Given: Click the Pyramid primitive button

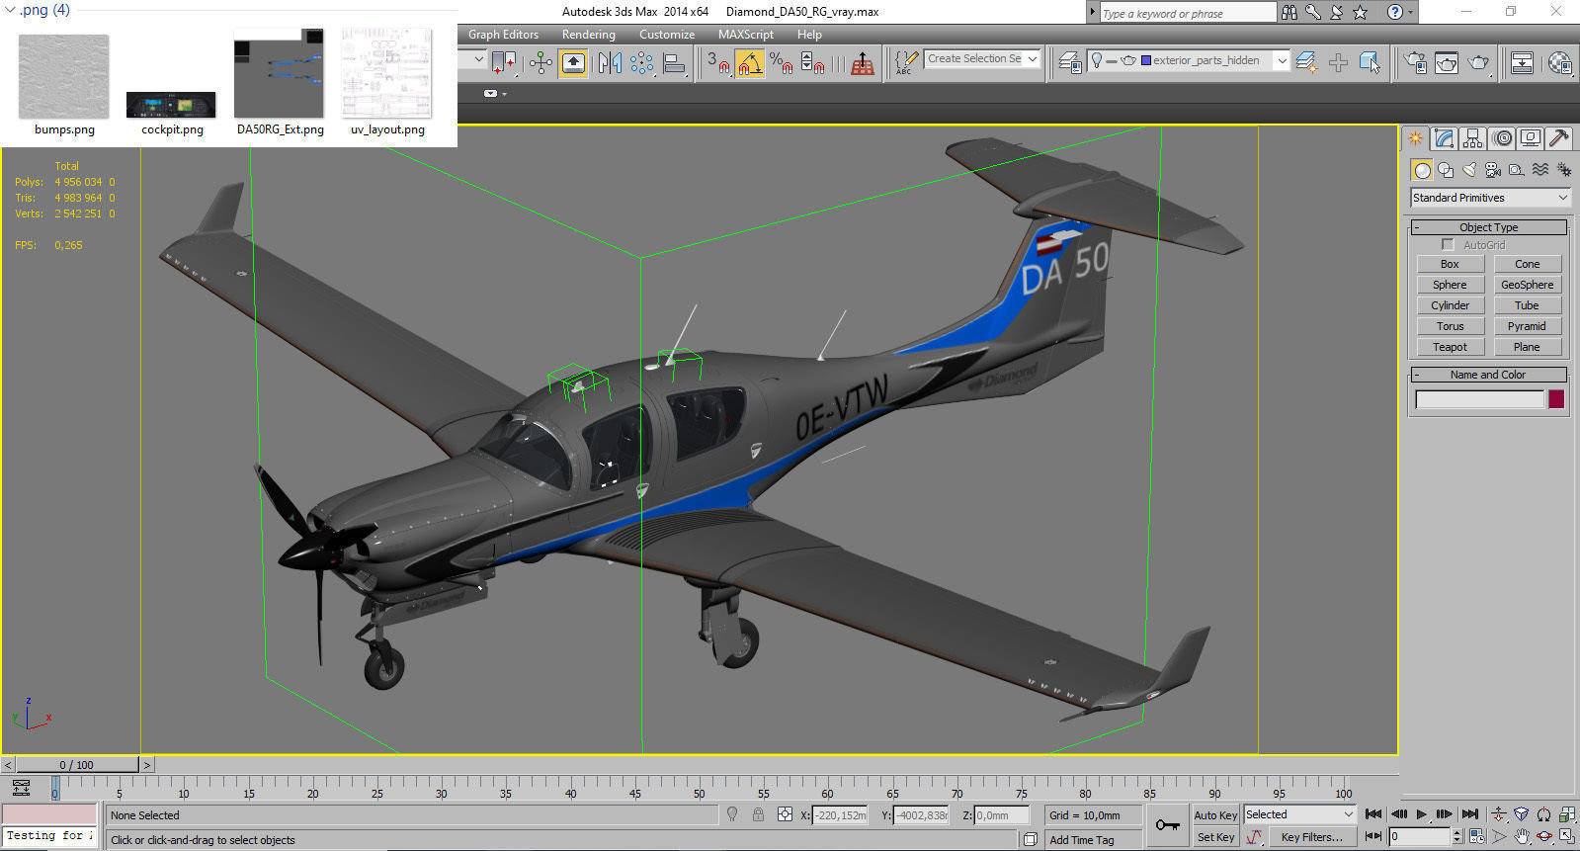Looking at the screenshot, I should click(1527, 326).
